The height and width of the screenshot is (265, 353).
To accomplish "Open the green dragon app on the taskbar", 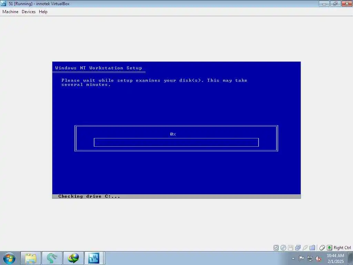I will click(52, 258).
